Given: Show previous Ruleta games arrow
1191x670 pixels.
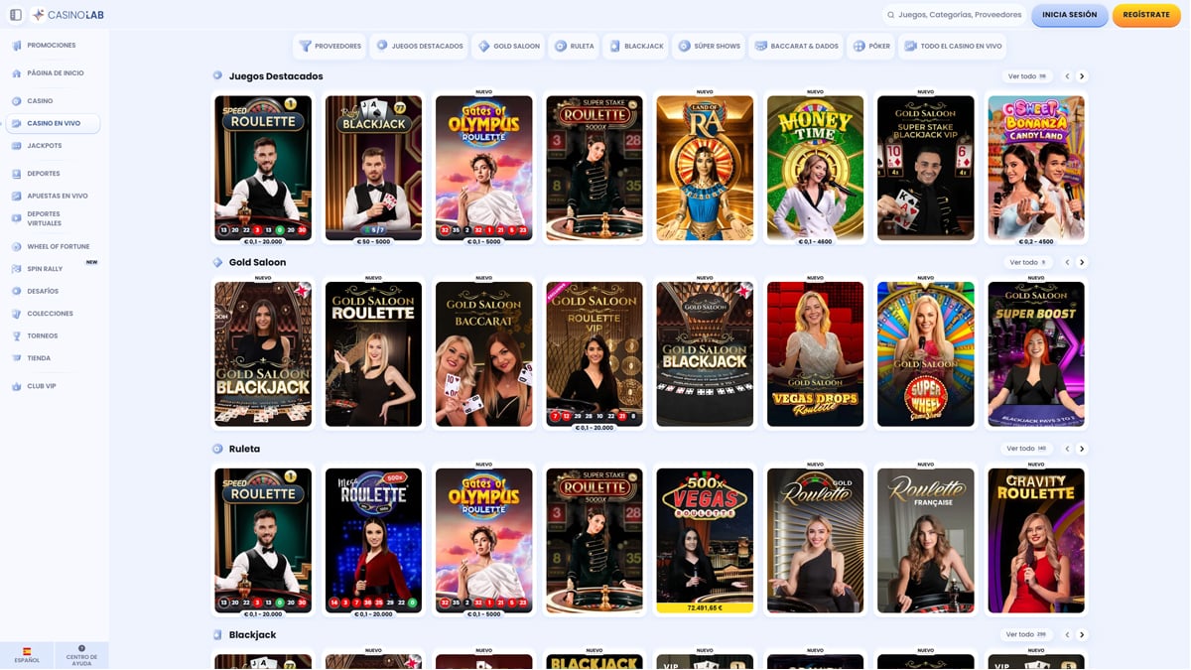Looking at the screenshot, I should pyautogui.click(x=1067, y=449).
